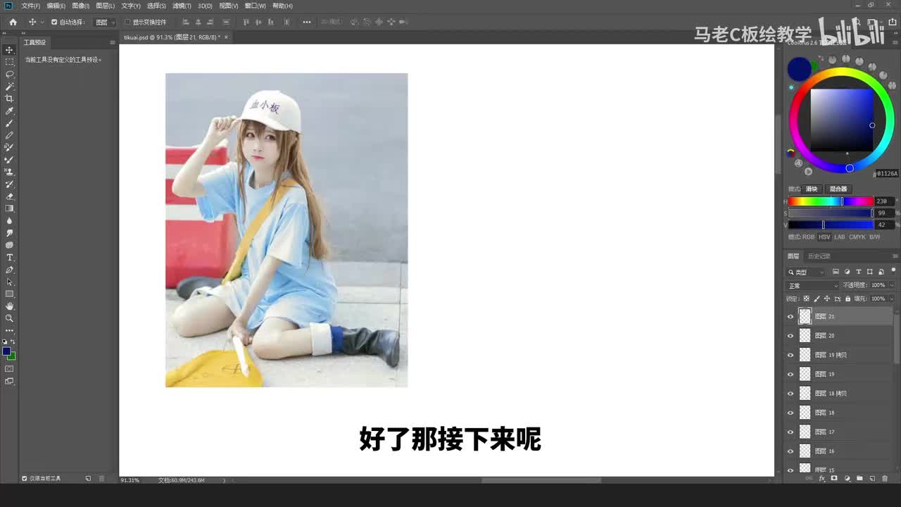Switch color mode to LAB

[x=840, y=237]
